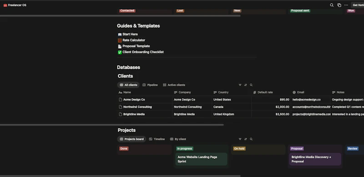
Task: Click the Notes column header
Action: 347,92
